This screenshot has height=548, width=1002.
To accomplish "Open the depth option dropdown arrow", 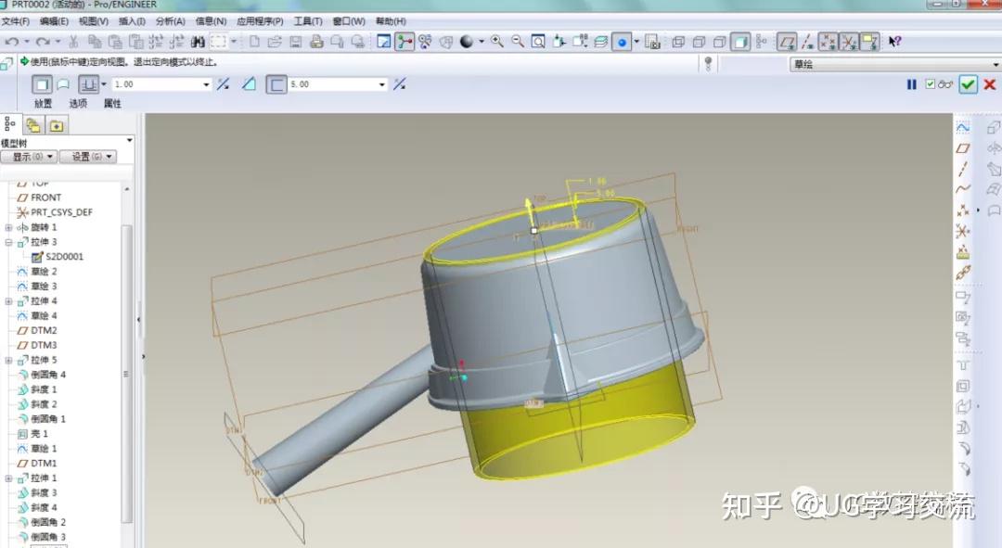I will click(x=104, y=83).
